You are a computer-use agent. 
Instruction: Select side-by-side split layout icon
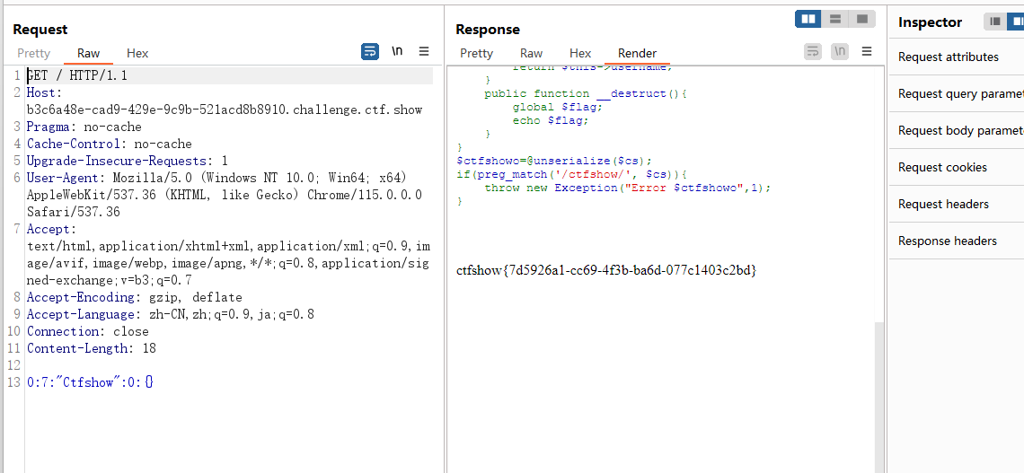pos(808,19)
